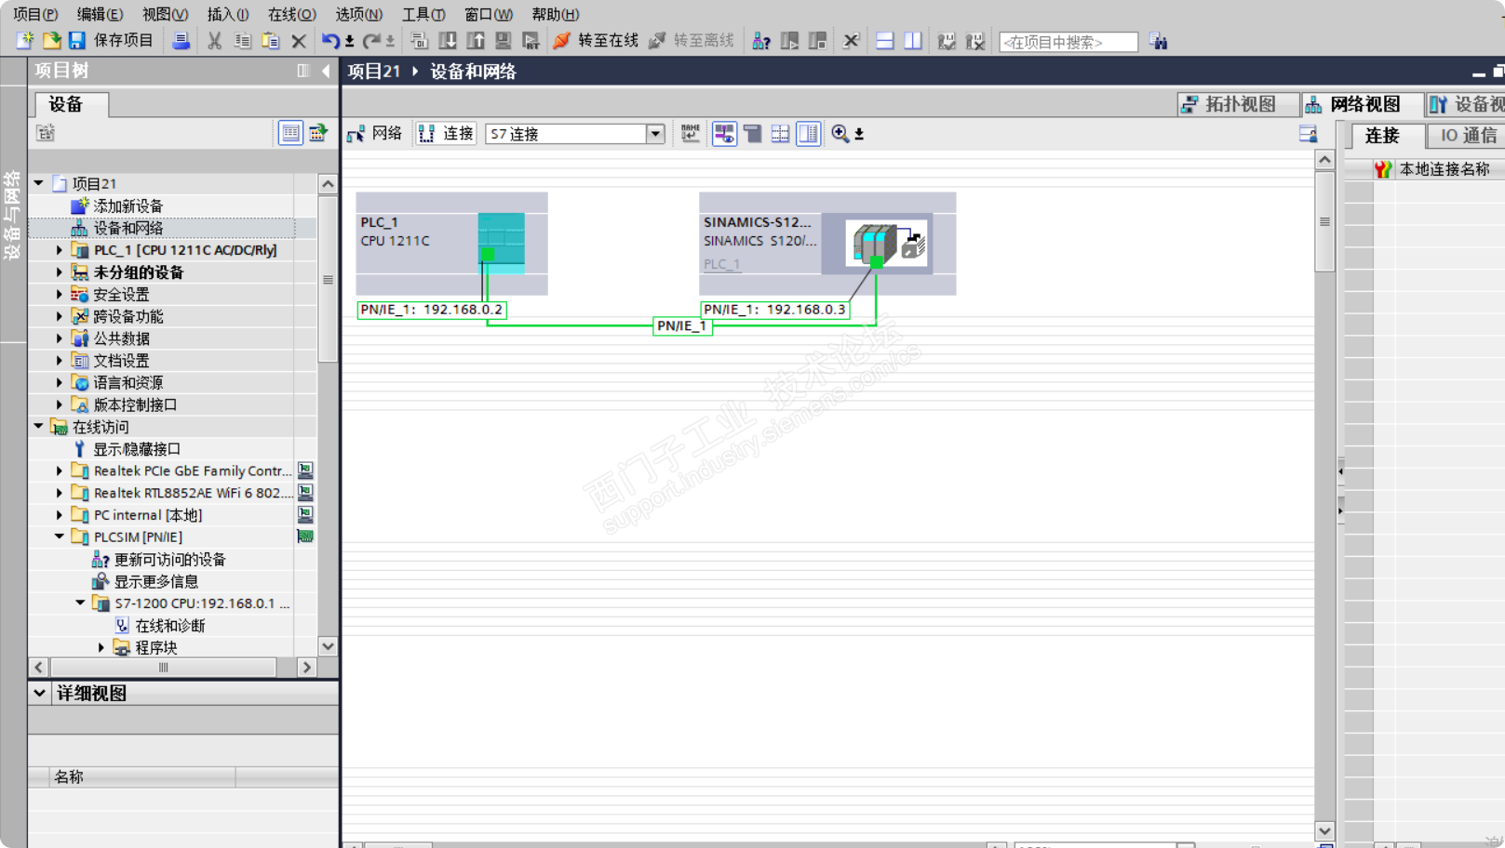
Task: Open the 在线(O) menu
Action: pos(292,14)
